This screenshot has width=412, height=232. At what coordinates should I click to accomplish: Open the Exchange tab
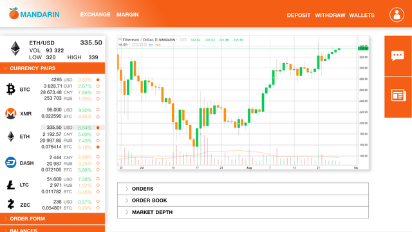pyautogui.click(x=95, y=14)
